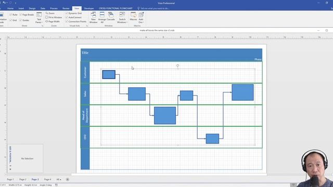This screenshot has width=333, height=187.
Task: Click the Width value in the status bar
Action: click(x=15, y=185)
